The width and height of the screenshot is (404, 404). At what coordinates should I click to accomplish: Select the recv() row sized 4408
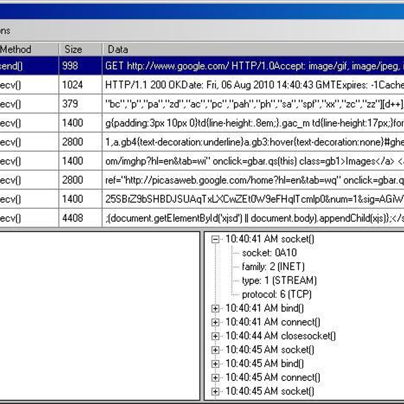[x=202, y=218]
